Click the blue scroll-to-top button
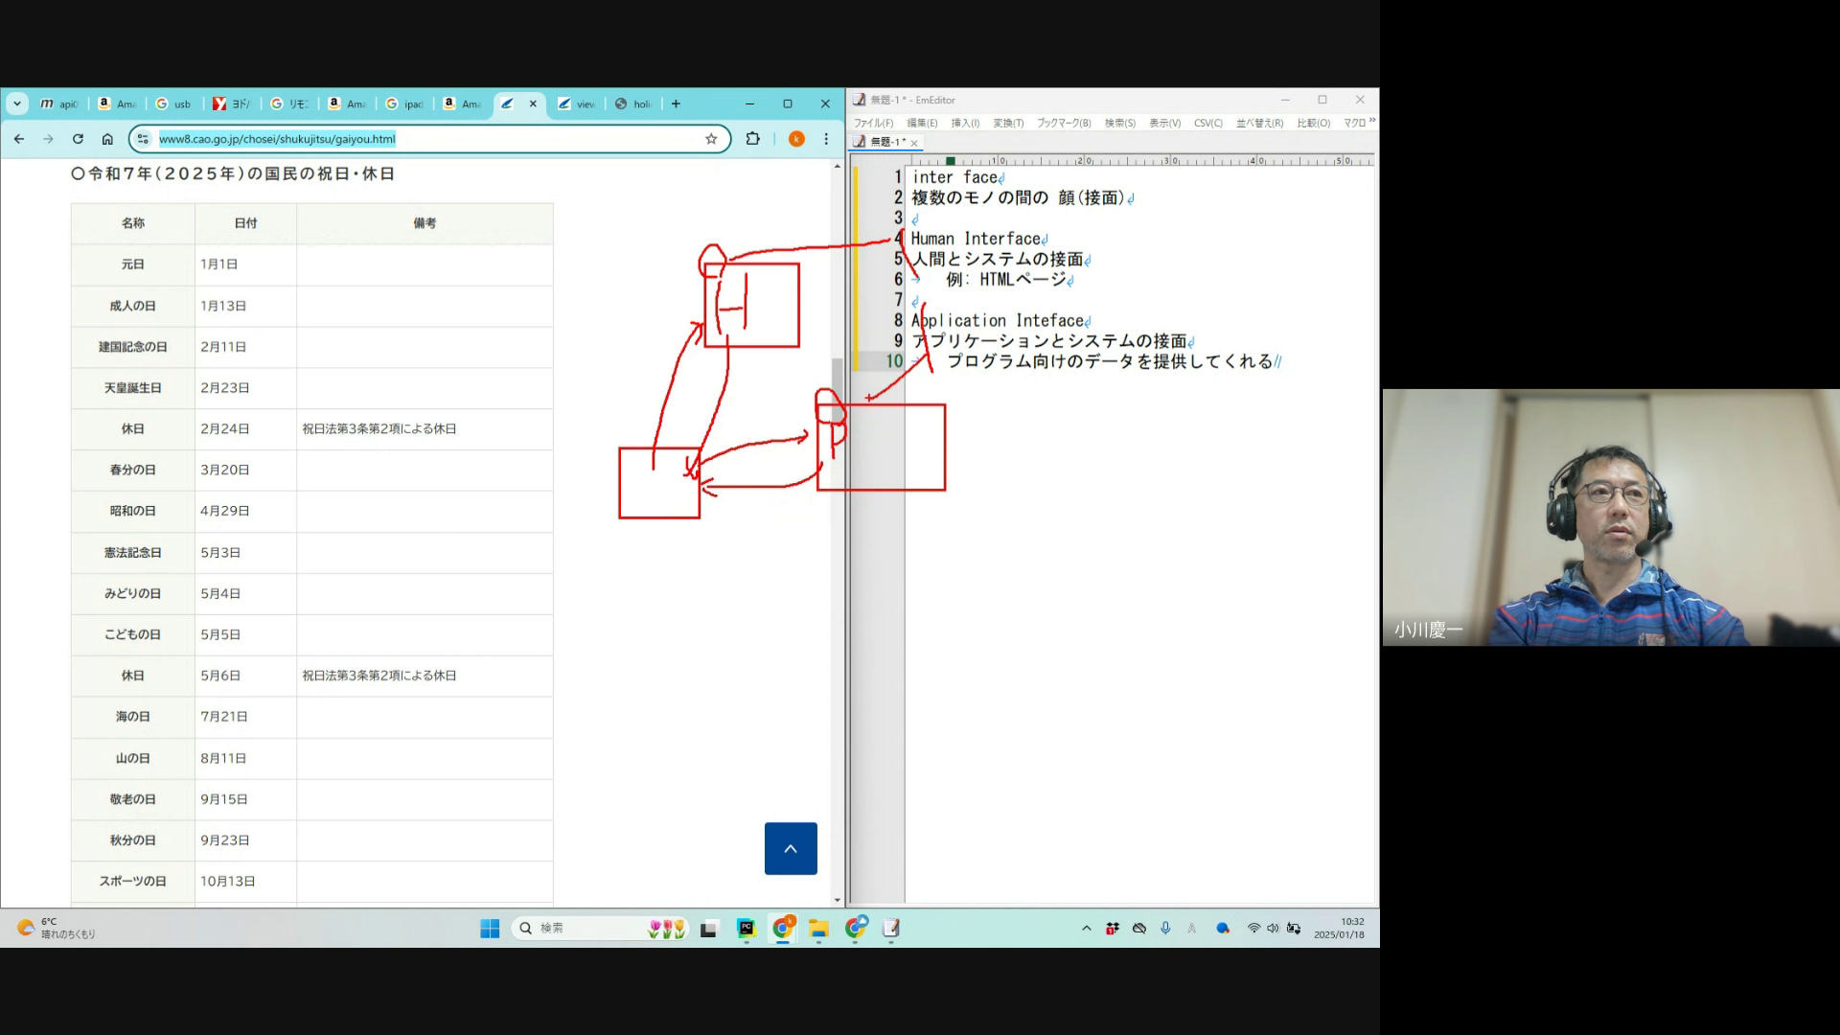 pyautogui.click(x=791, y=848)
